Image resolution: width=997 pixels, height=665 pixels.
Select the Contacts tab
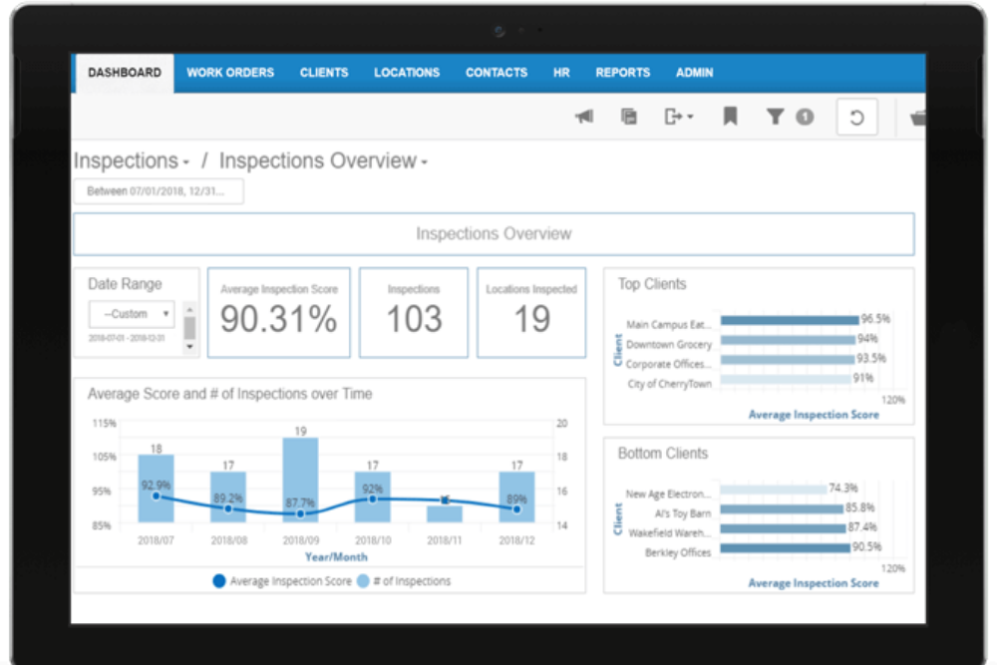(x=496, y=73)
